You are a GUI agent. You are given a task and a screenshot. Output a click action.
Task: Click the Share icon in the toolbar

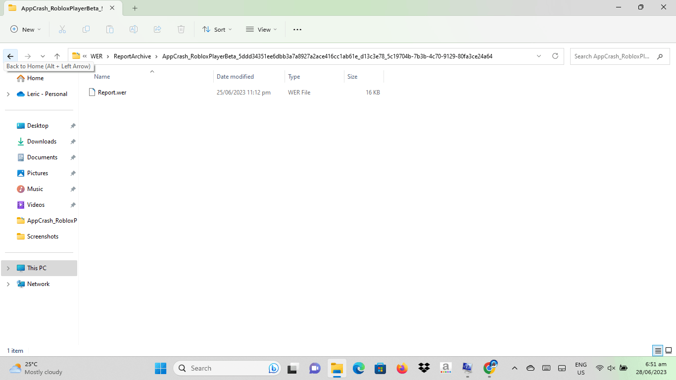coord(157,29)
